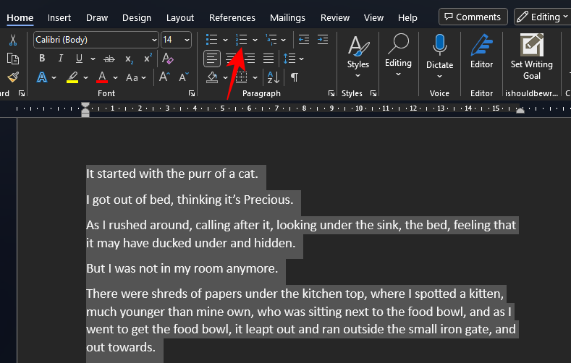571x363 pixels.
Task: Open the Editing find menu
Action: point(398,55)
